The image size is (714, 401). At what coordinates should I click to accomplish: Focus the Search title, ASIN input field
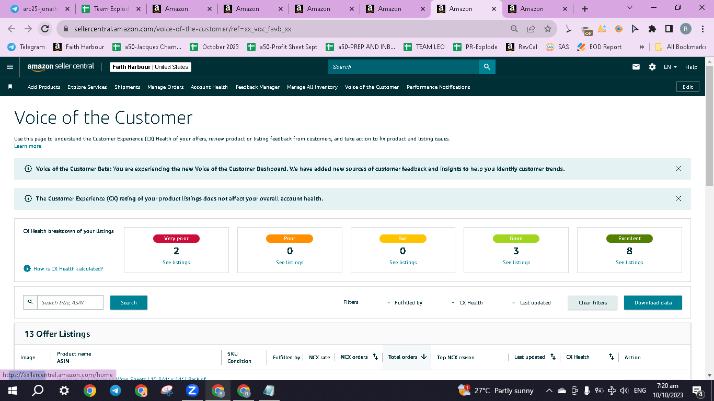tap(70, 302)
